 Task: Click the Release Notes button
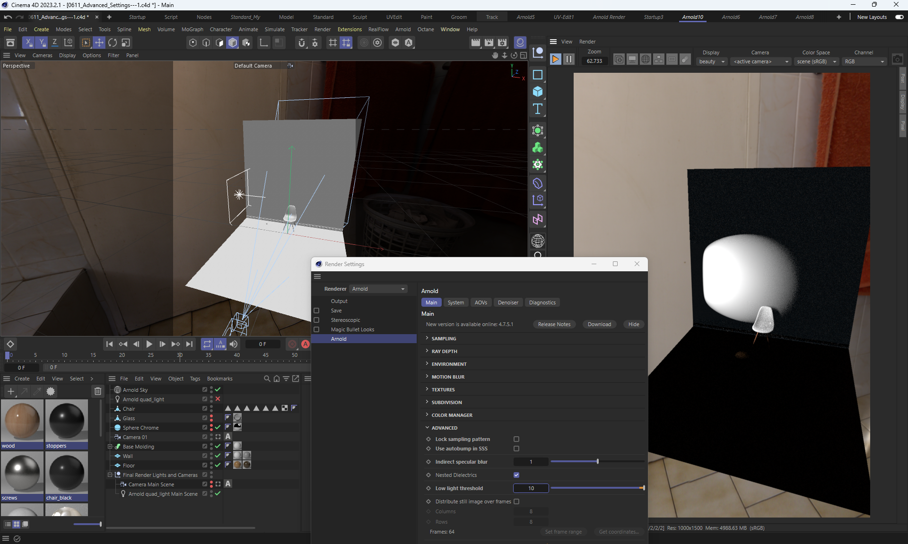tap(554, 324)
